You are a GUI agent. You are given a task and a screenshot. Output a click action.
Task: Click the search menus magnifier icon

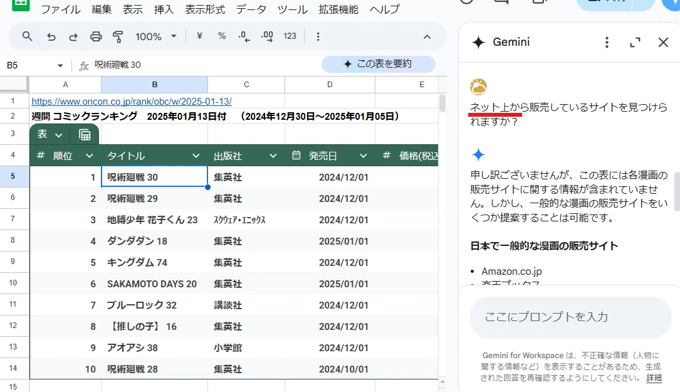pos(27,36)
